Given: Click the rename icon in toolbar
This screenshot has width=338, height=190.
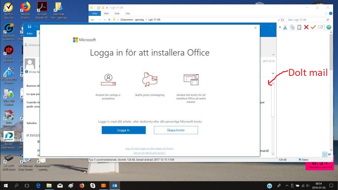Looking at the screenshot, I should [x=321, y=27].
